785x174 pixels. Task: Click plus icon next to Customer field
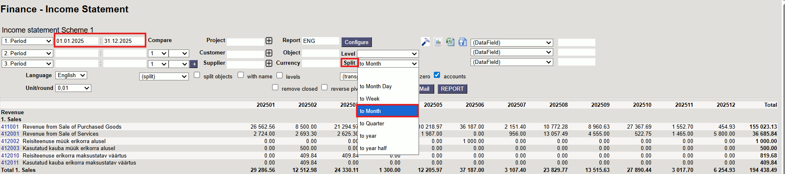pyautogui.click(x=269, y=53)
